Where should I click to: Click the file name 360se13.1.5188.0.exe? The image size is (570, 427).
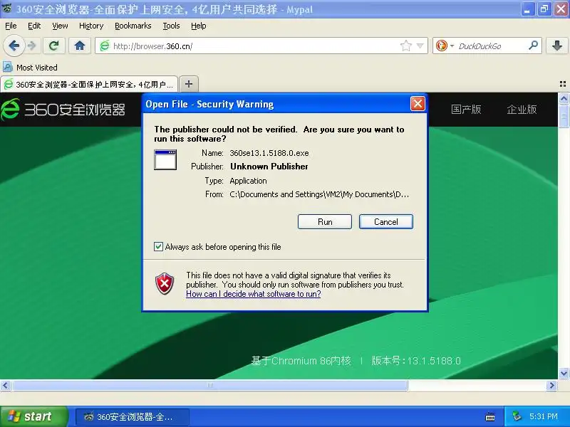point(269,153)
